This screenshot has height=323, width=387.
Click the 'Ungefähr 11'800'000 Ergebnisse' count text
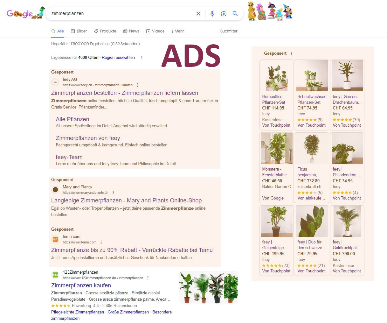click(95, 44)
